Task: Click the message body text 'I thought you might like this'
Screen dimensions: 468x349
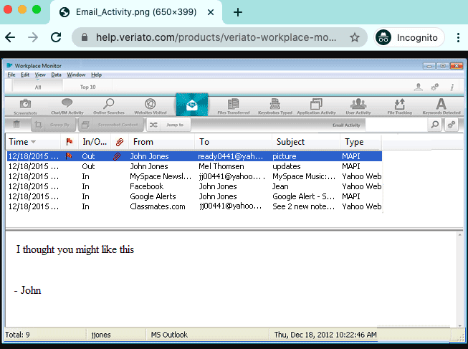Action: [75, 249]
